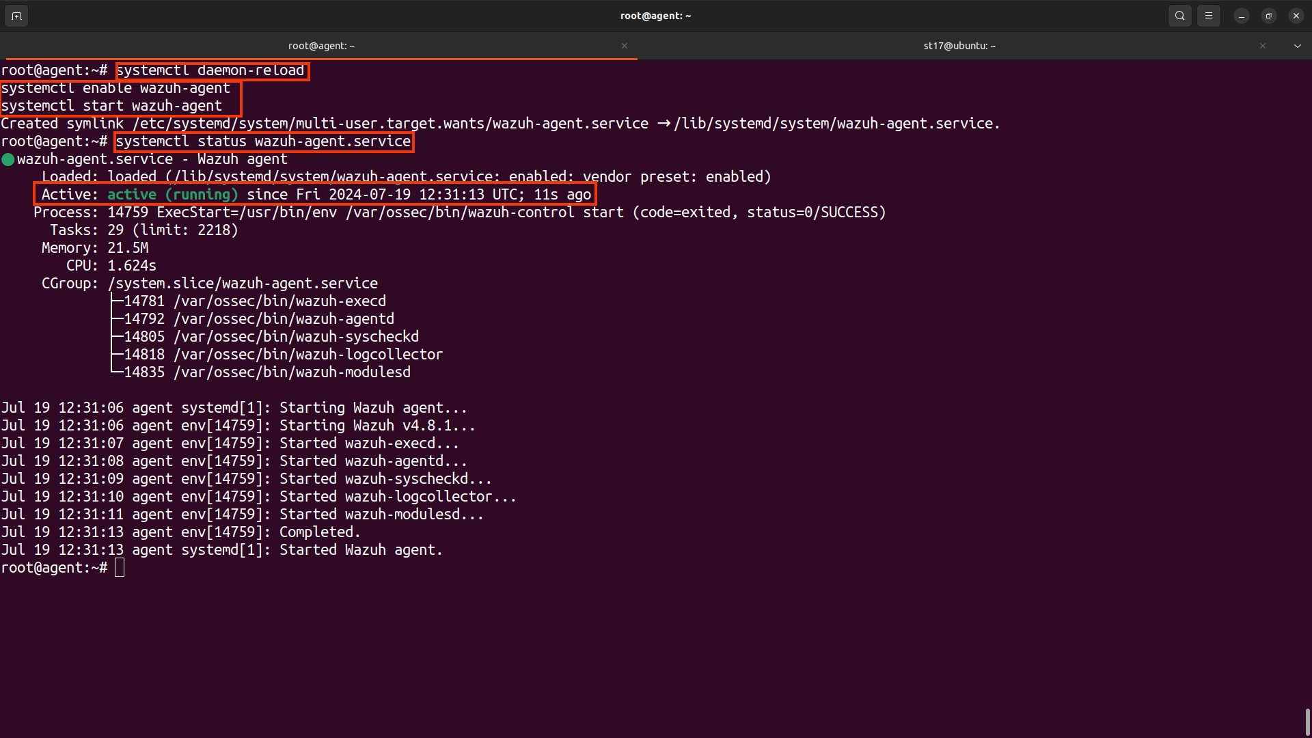1312x738 pixels.
Task: Click the 'Starting Wazuh agent...' log line
Action: (234, 408)
